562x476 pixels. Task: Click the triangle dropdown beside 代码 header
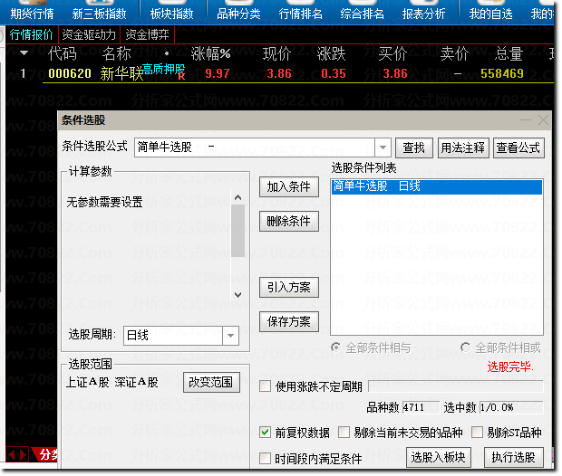(x=24, y=53)
